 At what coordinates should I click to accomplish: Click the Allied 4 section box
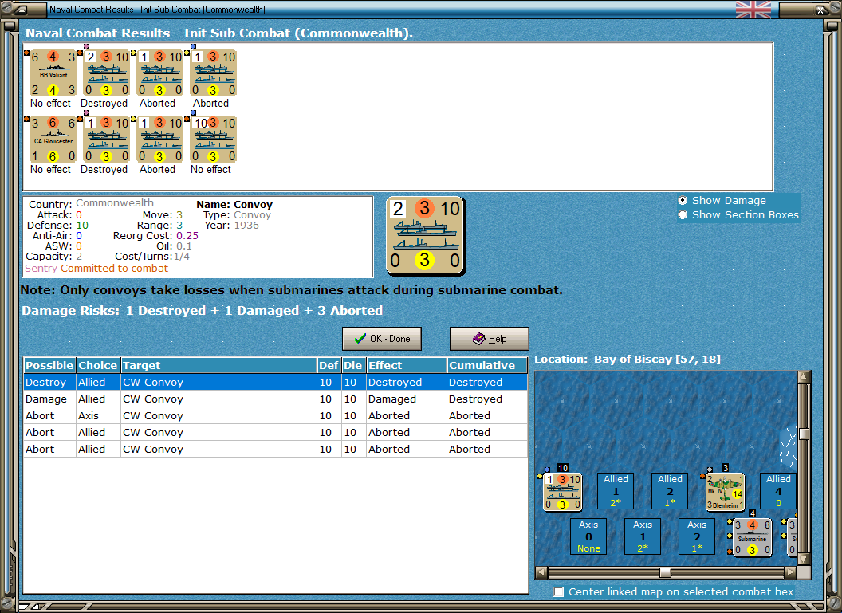tap(778, 490)
